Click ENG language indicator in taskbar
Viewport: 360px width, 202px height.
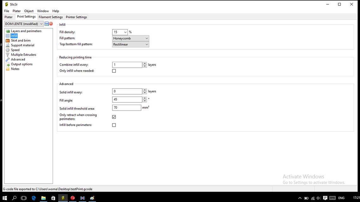click(x=341, y=198)
